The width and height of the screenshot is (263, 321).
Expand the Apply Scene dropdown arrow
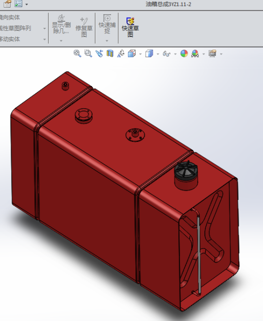pos(203,54)
